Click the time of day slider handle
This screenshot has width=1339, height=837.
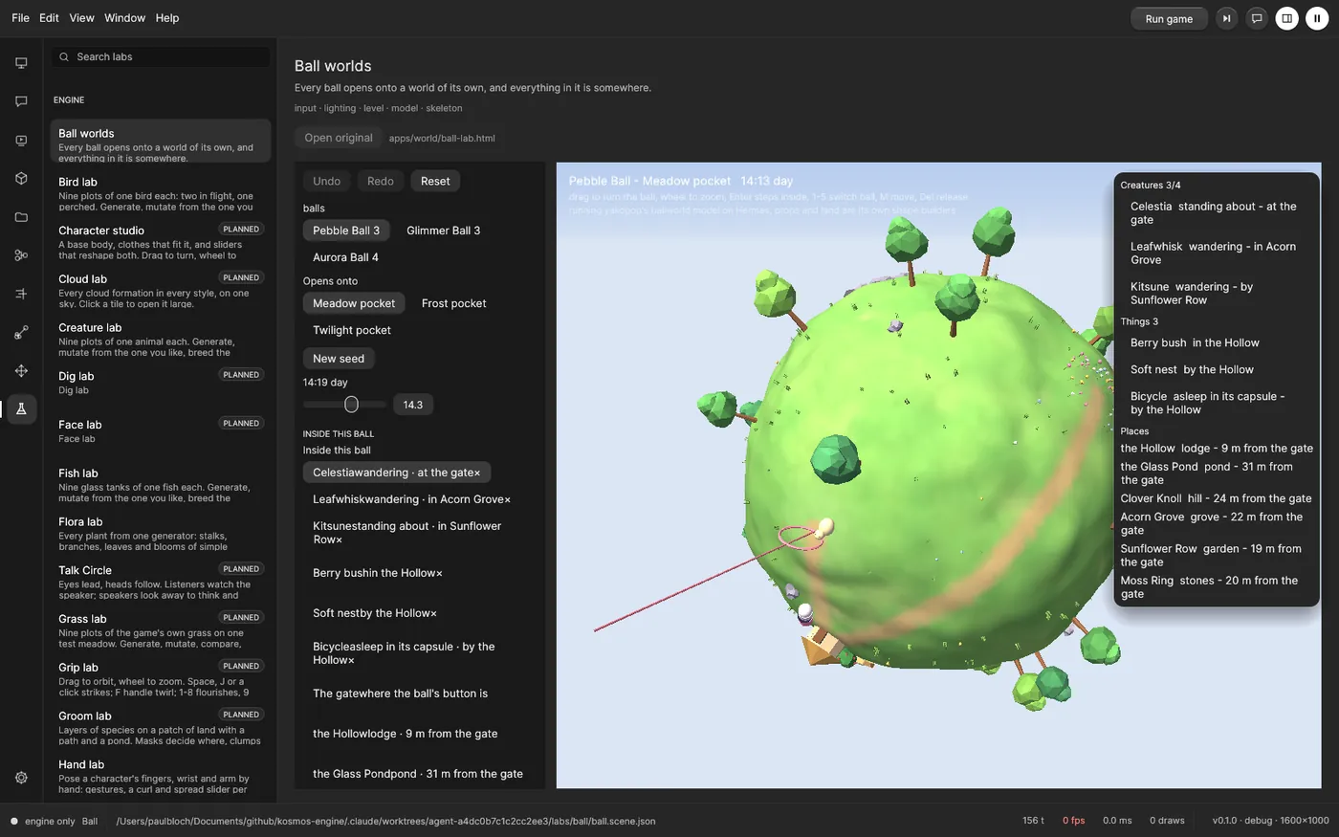point(351,405)
